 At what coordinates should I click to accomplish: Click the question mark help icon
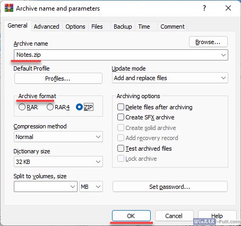pyautogui.click(x=204, y=8)
